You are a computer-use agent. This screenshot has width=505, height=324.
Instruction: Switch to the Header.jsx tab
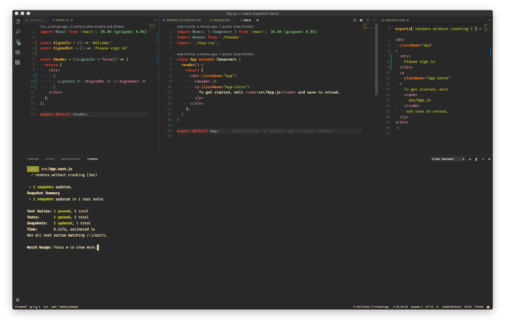point(62,20)
